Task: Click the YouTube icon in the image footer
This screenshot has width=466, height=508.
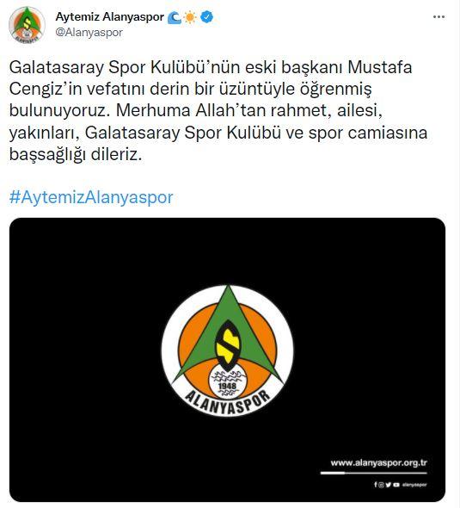Action: (395, 485)
